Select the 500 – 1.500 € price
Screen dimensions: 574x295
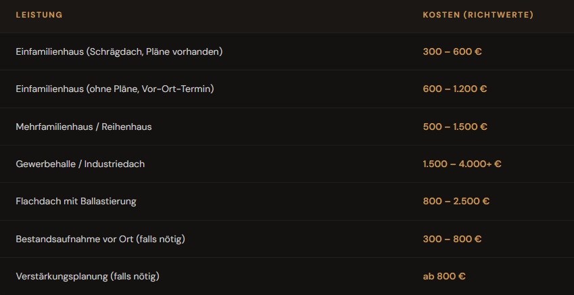coord(455,127)
